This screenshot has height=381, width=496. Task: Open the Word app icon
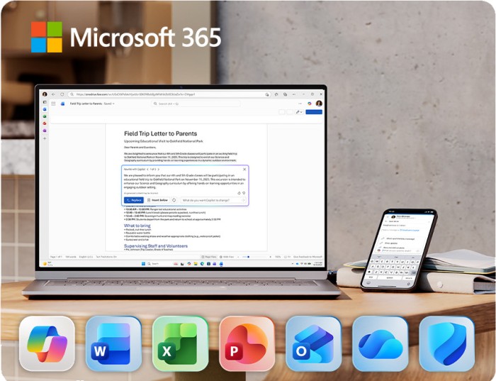pyautogui.click(x=113, y=343)
